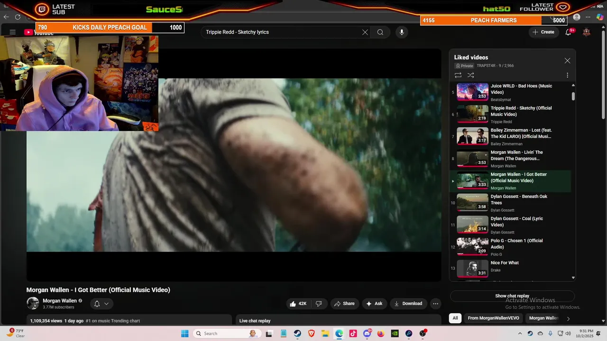607x341 pixels.
Task: Play Bailey Zimmerman - Lost thumbnail
Action: [472, 136]
